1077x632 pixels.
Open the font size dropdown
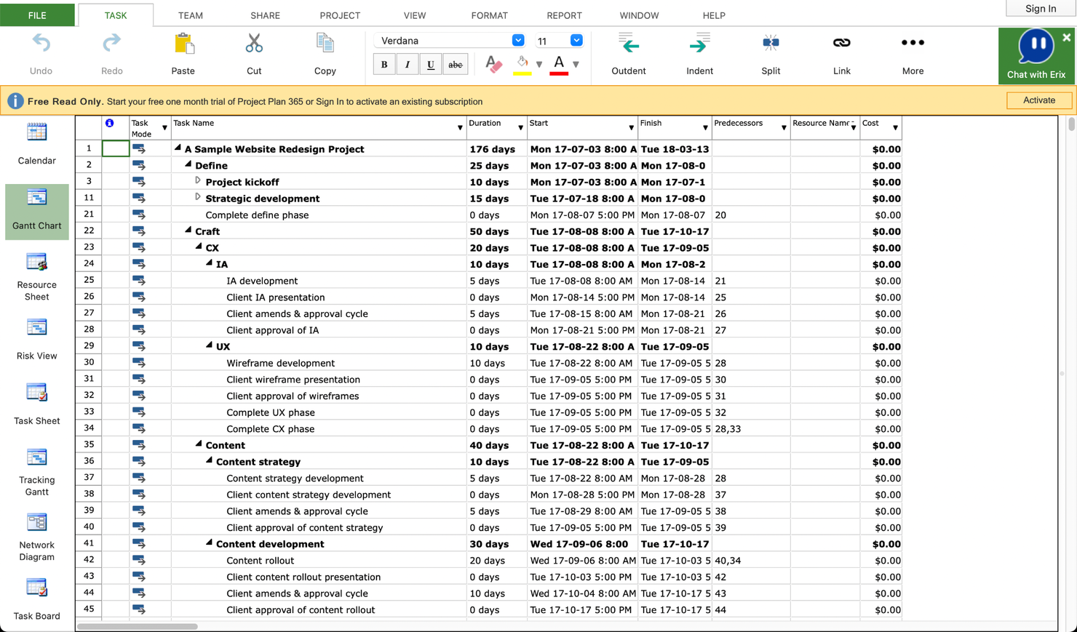[x=576, y=41]
